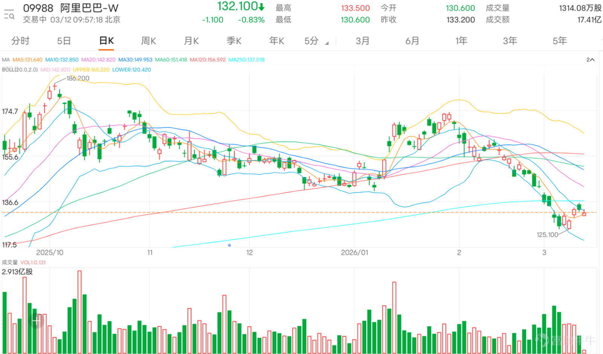Click the MA10:132.850 indicator label
Screen dimensions: 603x354
point(62,60)
